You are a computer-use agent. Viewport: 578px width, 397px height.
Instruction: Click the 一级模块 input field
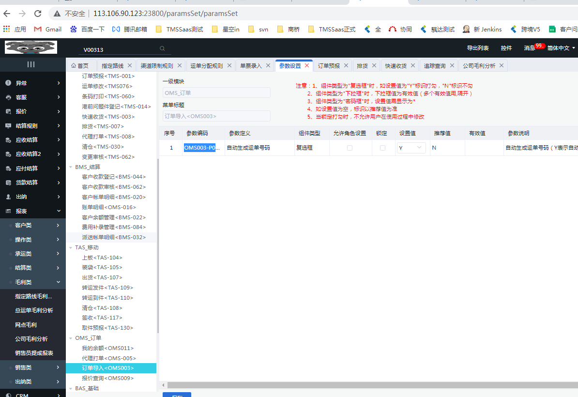[x=216, y=93]
